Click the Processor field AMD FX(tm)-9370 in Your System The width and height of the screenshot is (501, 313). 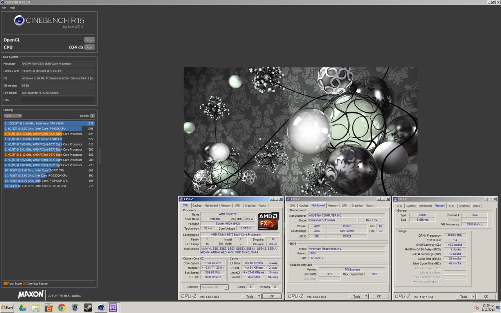58,63
